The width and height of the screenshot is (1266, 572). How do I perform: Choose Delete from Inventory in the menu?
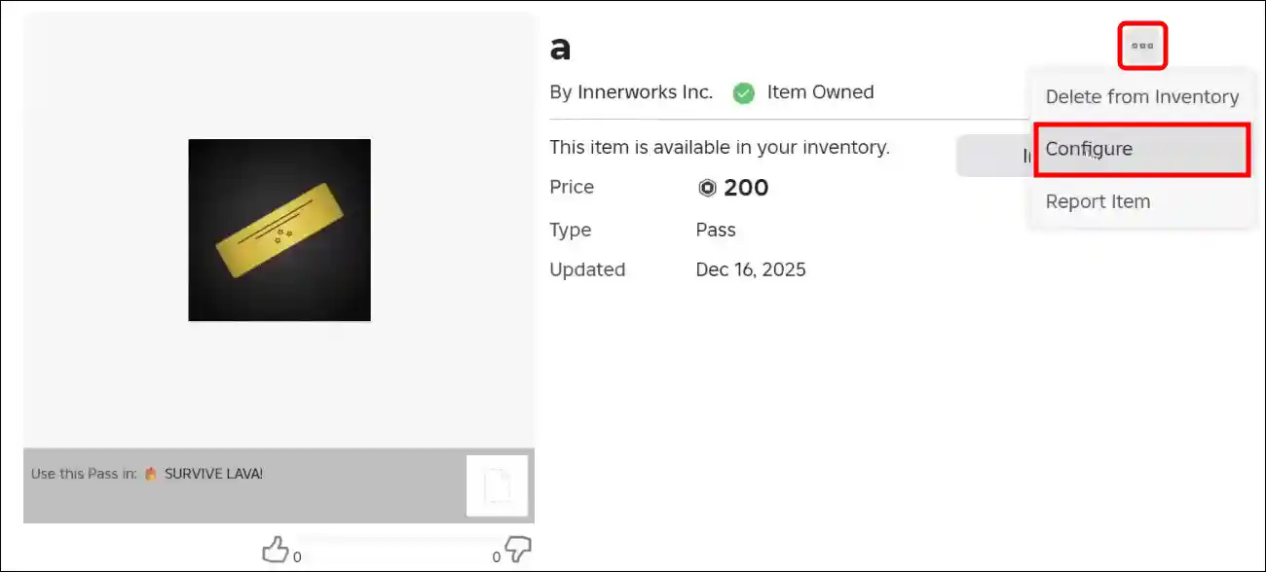[1141, 96]
